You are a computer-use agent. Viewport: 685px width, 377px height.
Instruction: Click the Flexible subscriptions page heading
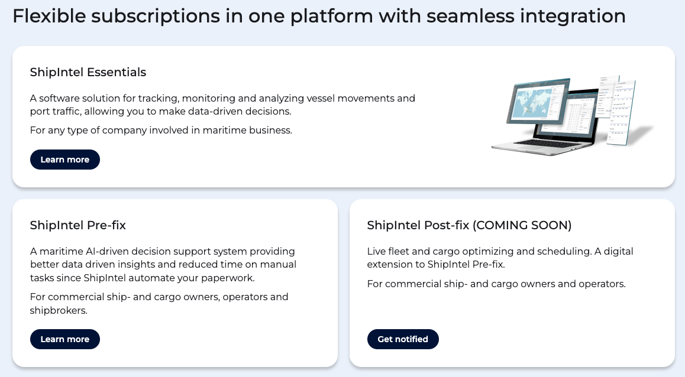pyautogui.click(x=319, y=16)
